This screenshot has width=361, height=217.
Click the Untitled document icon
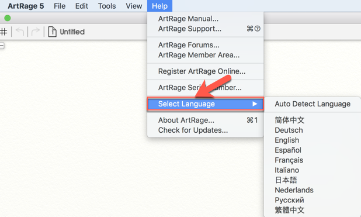pyautogui.click(x=52, y=32)
